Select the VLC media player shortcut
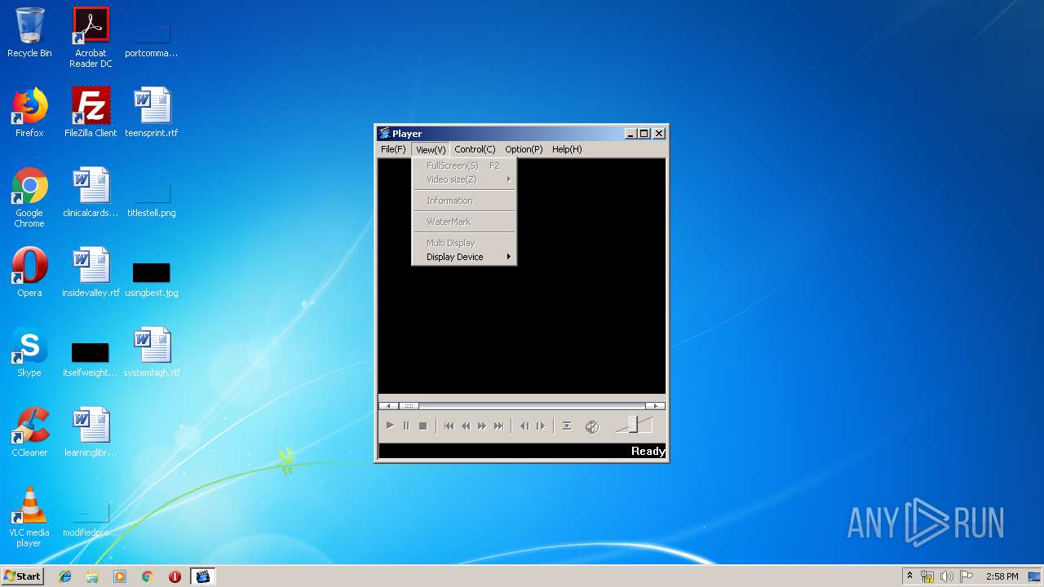This screenshot has width=1044, height=587. pos(29,517)
